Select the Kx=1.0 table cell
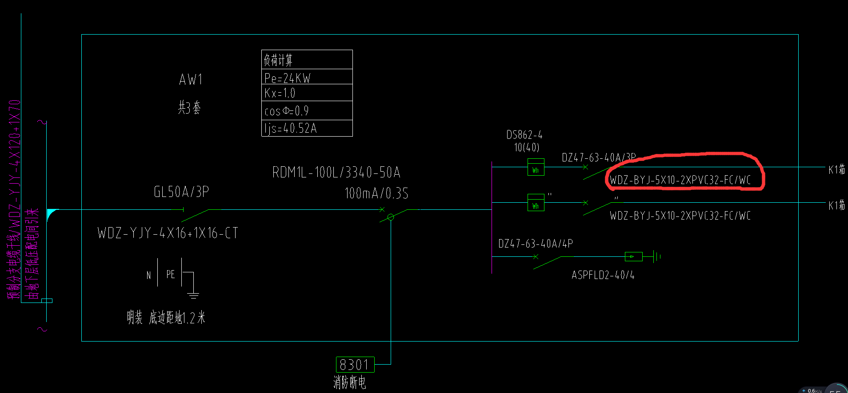The image size is (848, 393). tap(307, 93)
